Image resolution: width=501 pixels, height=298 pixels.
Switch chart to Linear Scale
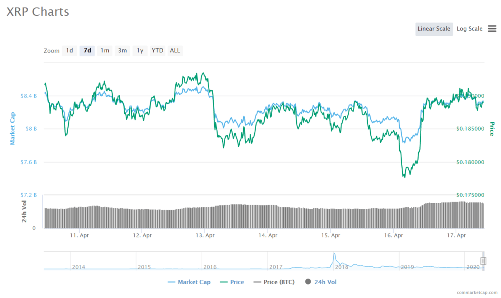point(434,29)
